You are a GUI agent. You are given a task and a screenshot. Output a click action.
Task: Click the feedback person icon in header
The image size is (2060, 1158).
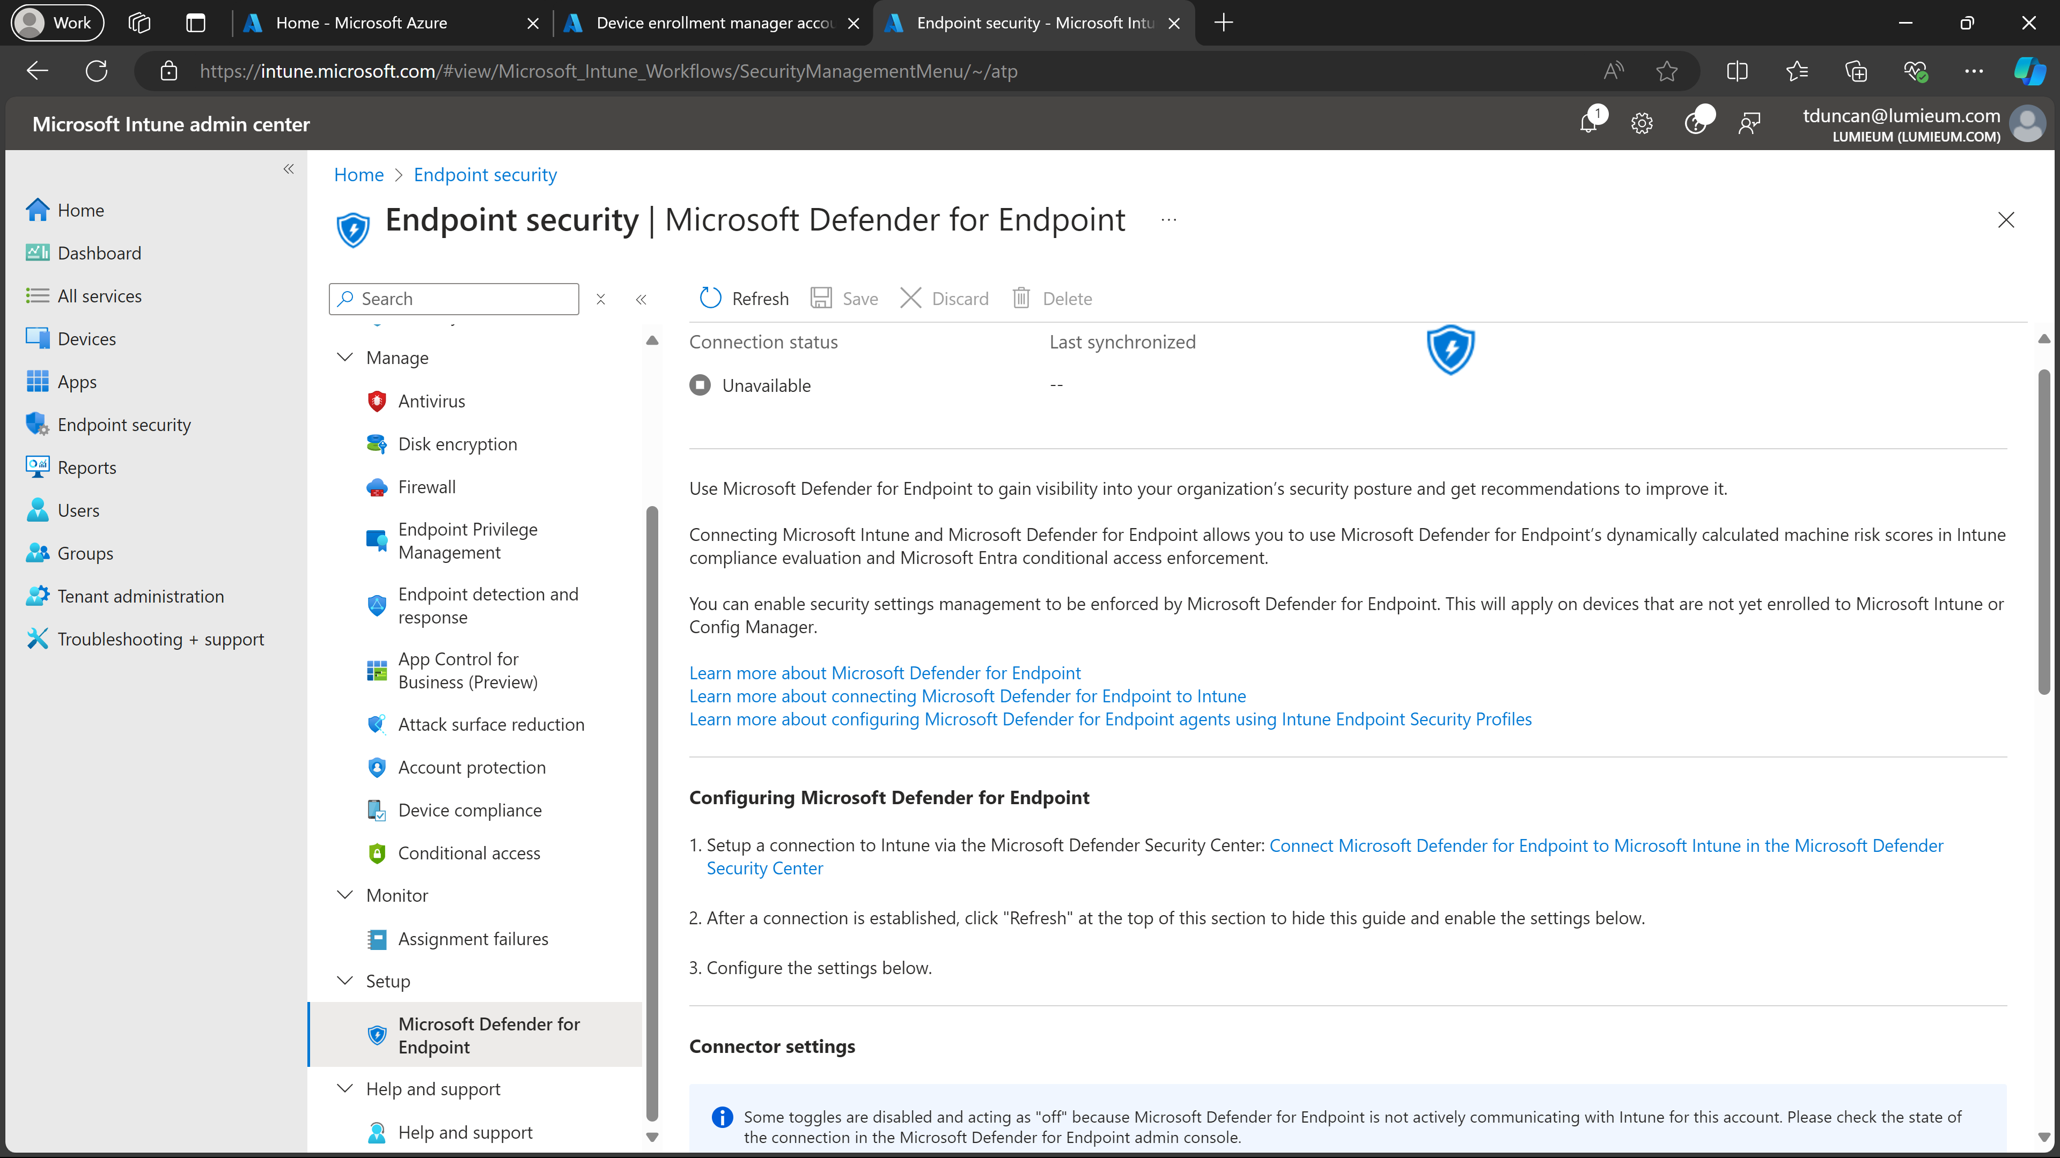pyautogui.click(x=1749, y=123)
